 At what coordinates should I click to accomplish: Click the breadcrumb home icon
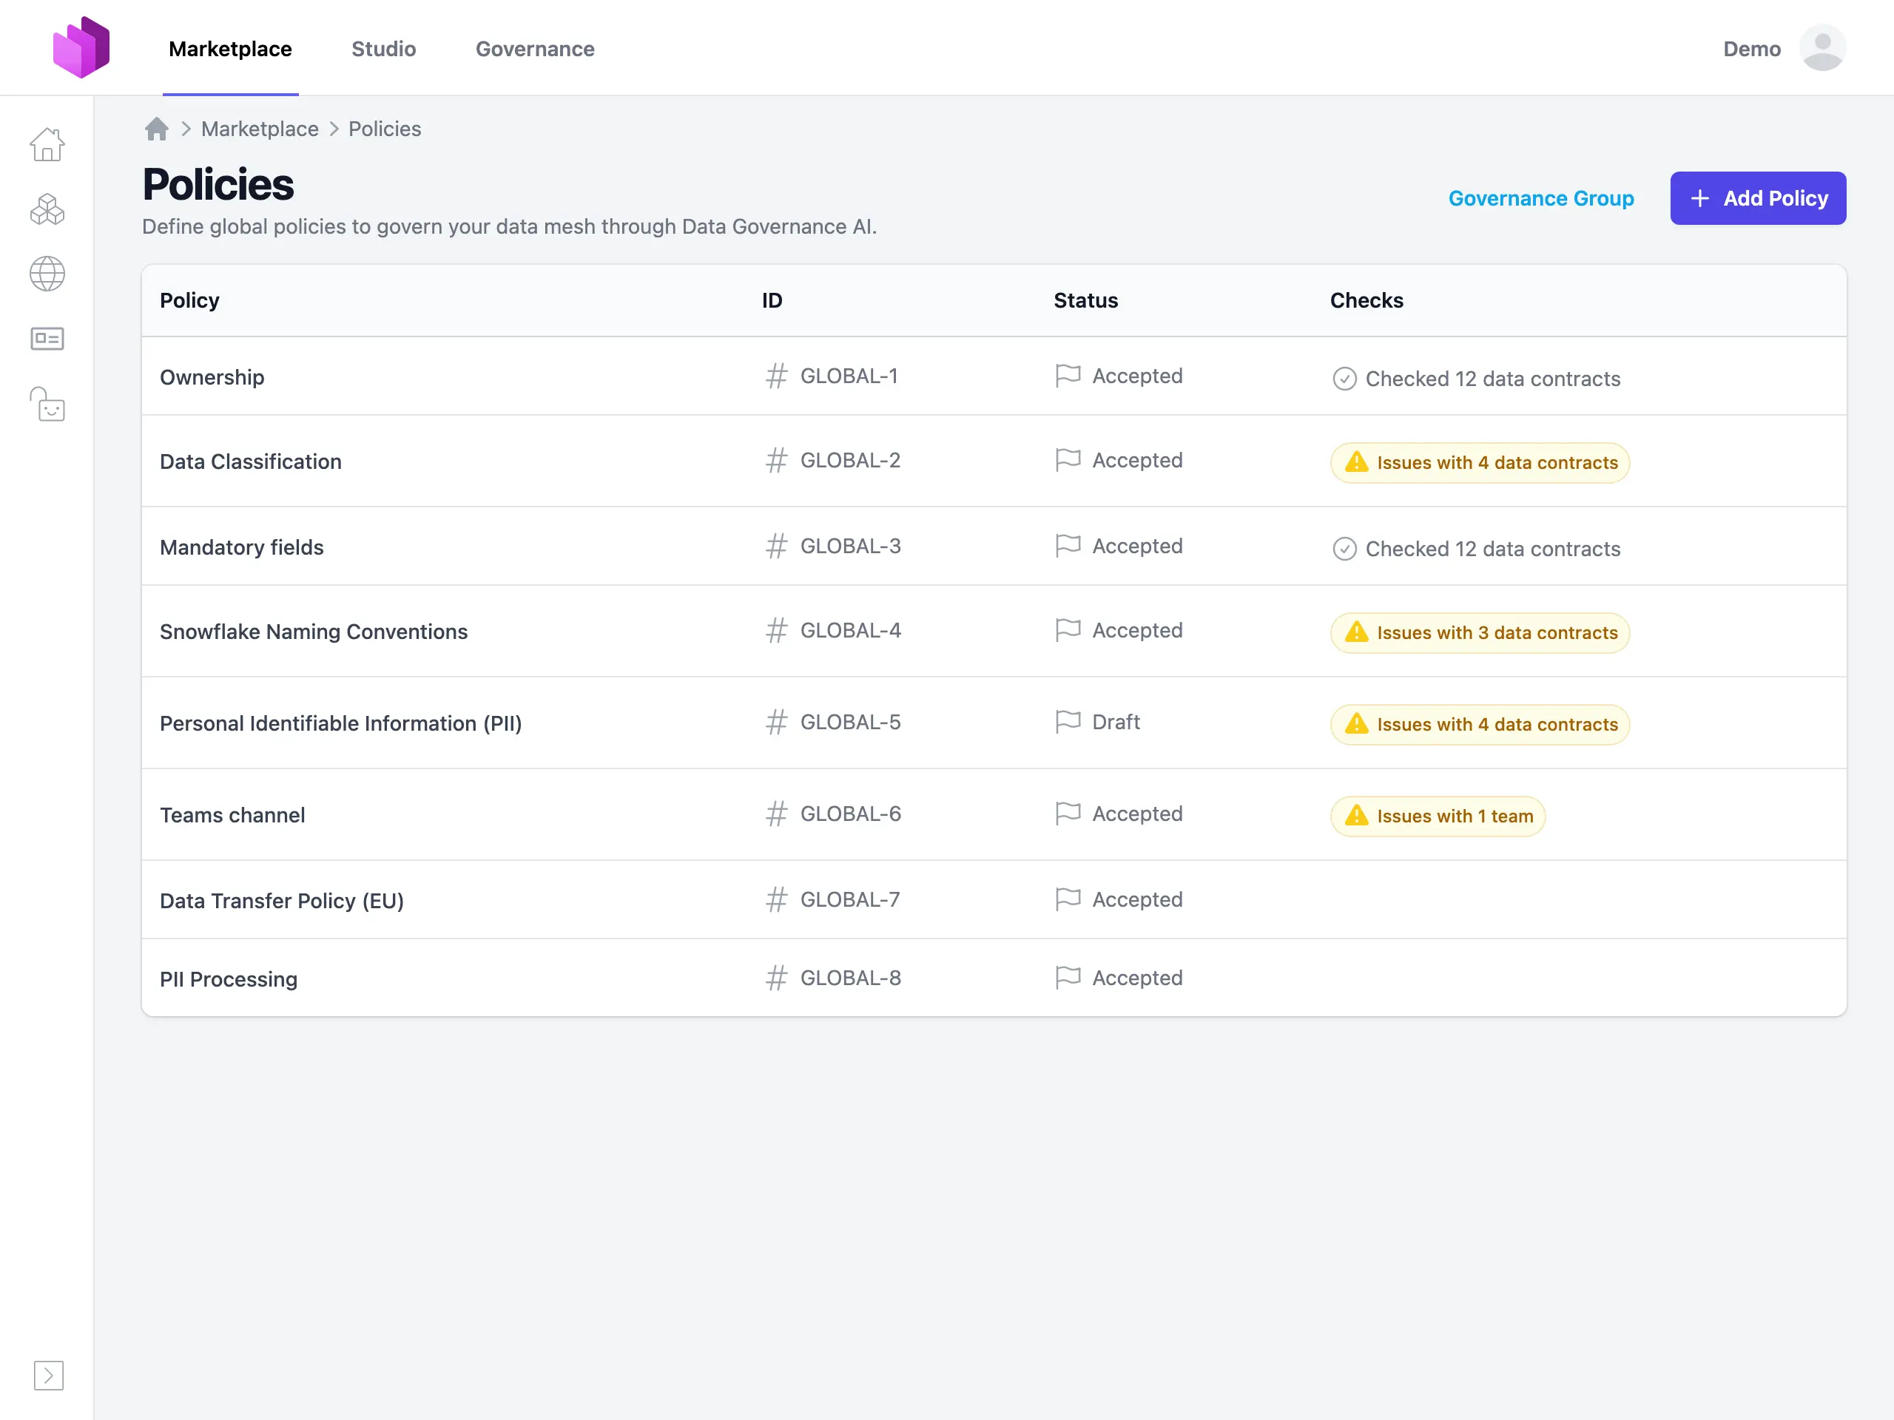(157, 129)
